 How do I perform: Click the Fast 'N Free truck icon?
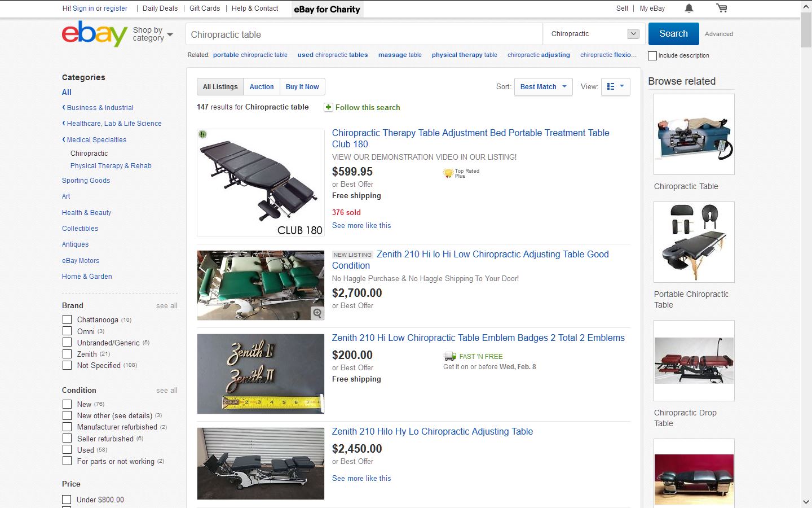(x=449, y=356)
